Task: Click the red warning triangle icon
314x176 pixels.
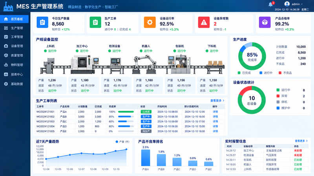Action: [x=204, y=22]
